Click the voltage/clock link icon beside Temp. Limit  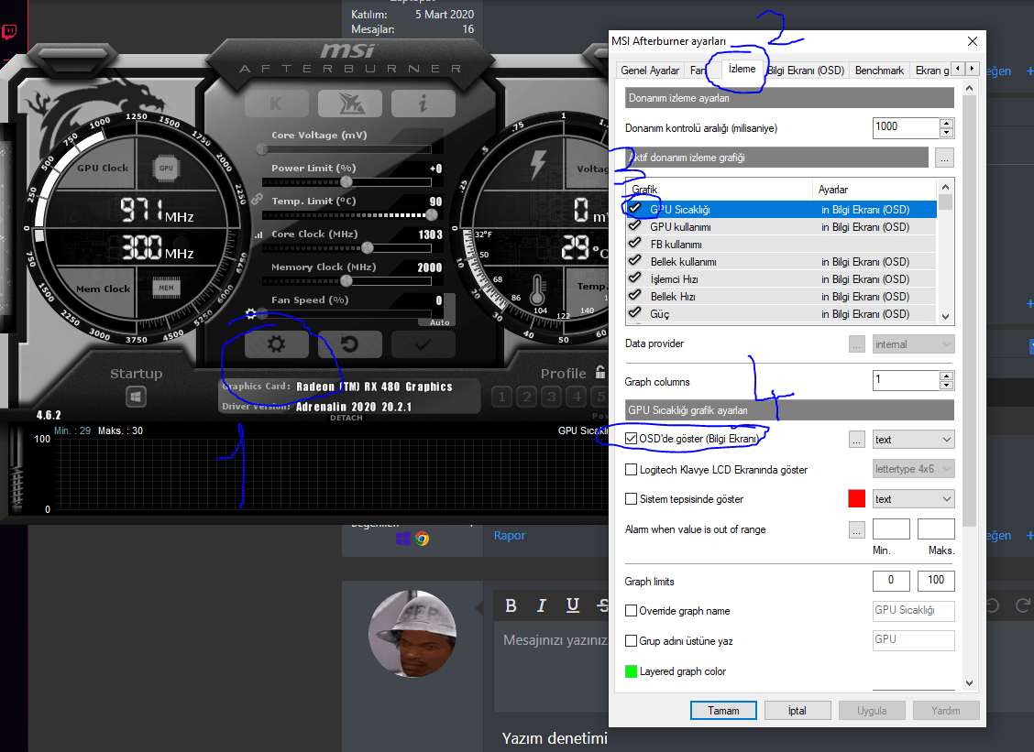[258, 199]
